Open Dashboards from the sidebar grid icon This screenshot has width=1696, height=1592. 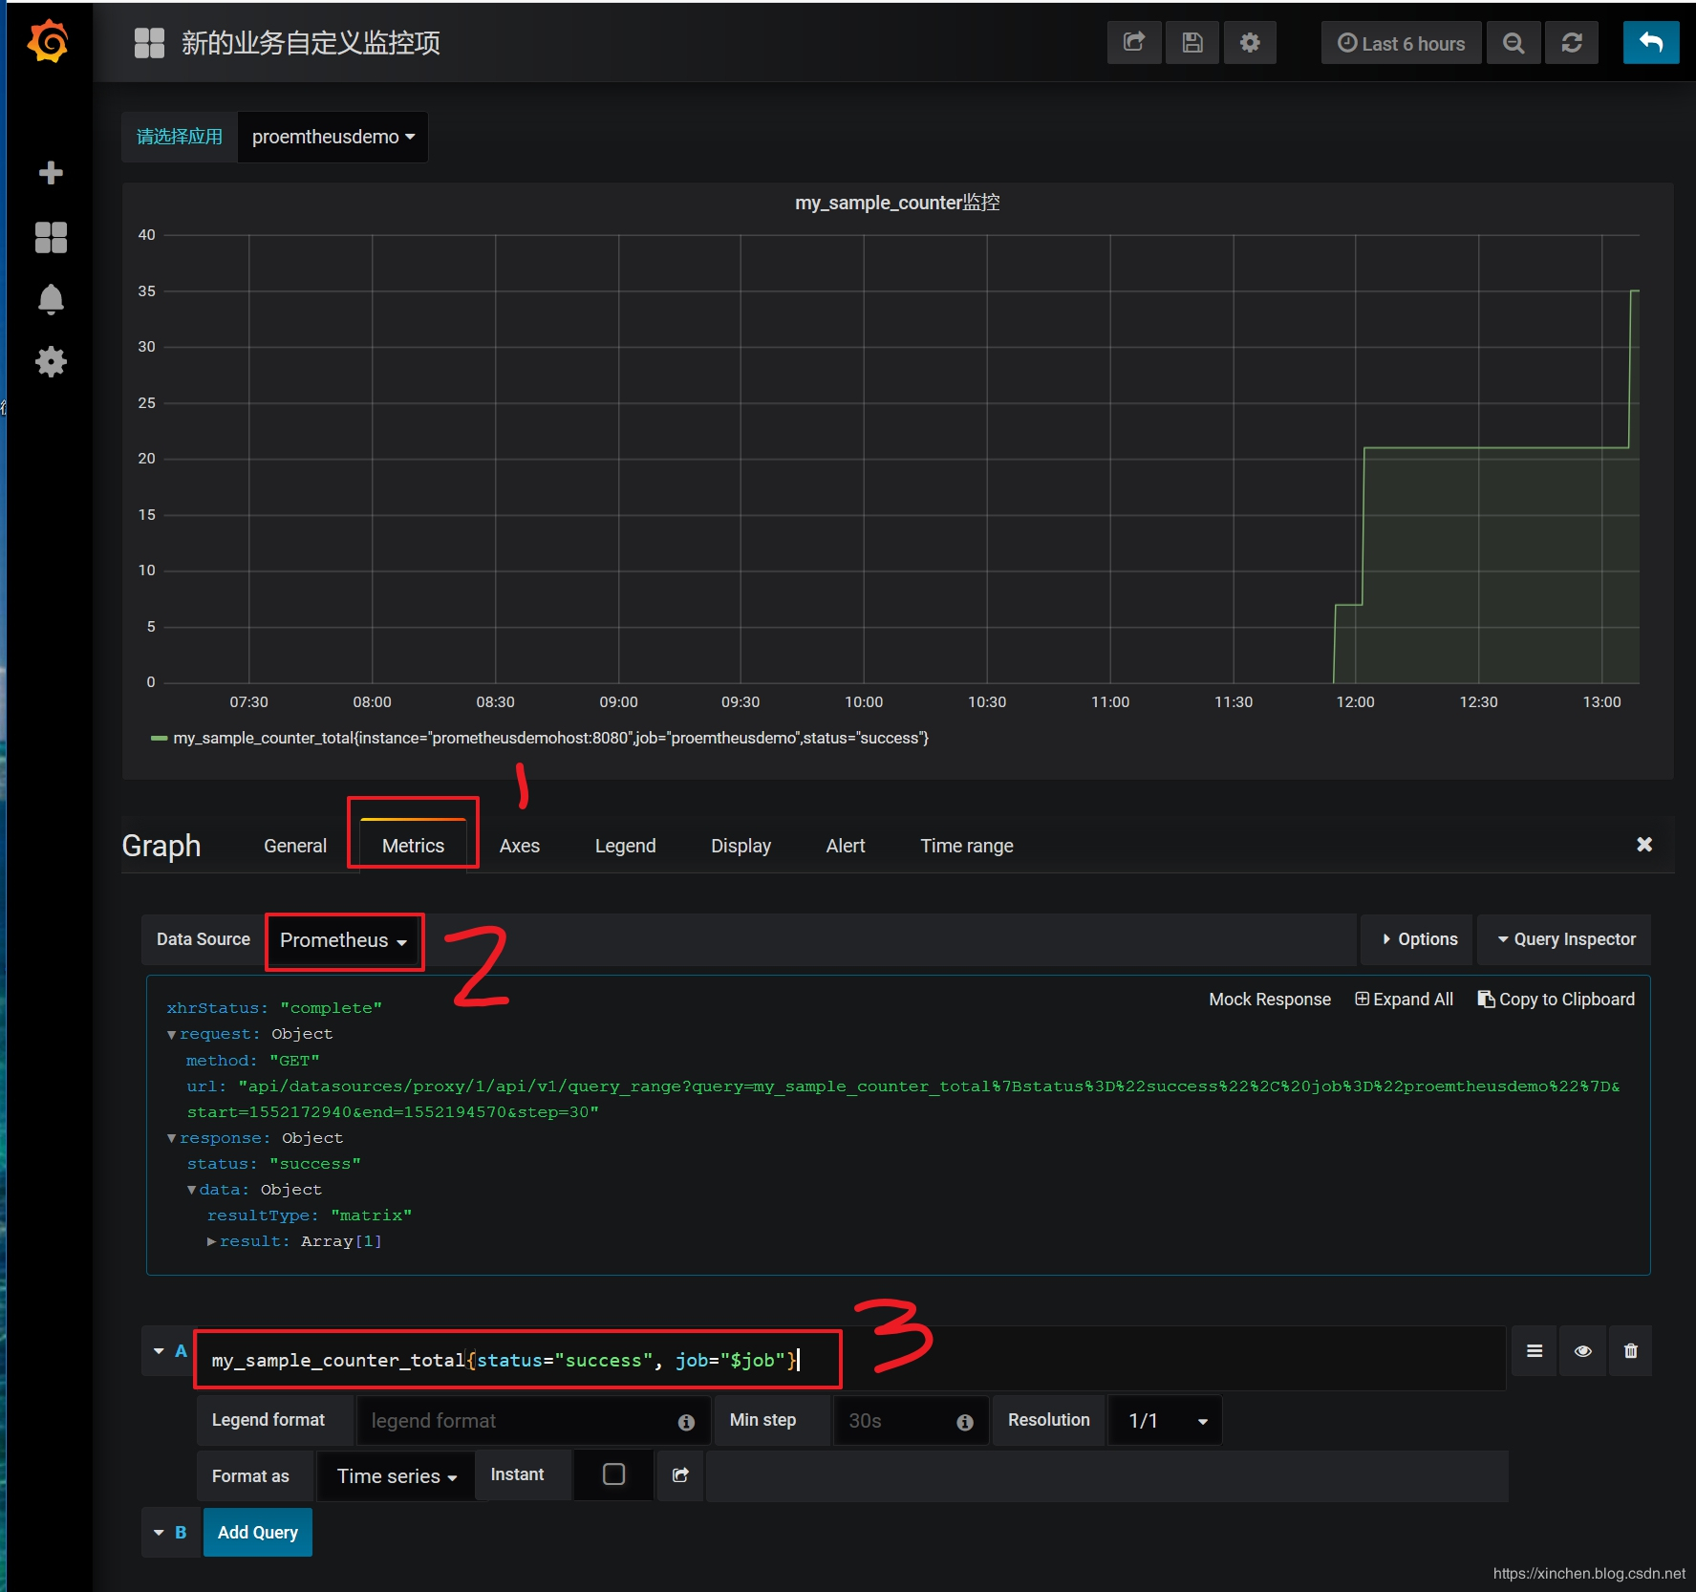(x=51, y=237)
